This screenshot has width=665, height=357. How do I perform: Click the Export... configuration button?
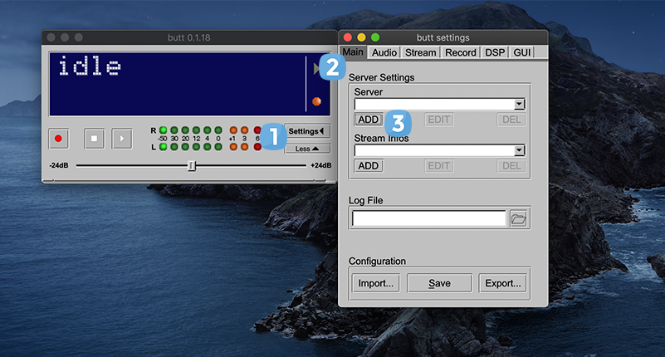(x=503, y=283)
